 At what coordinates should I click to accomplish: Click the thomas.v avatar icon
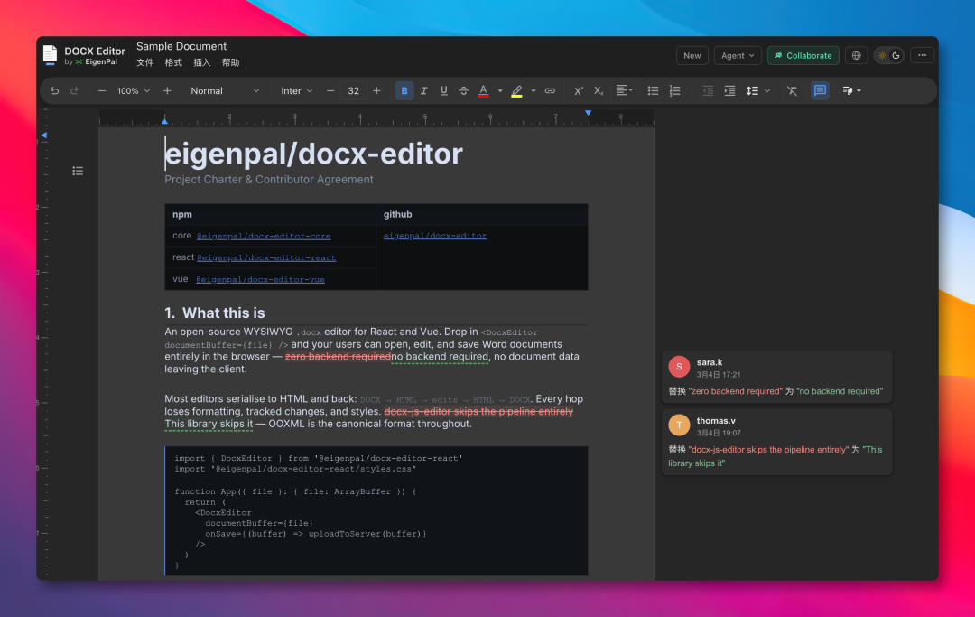pos(679,425)
